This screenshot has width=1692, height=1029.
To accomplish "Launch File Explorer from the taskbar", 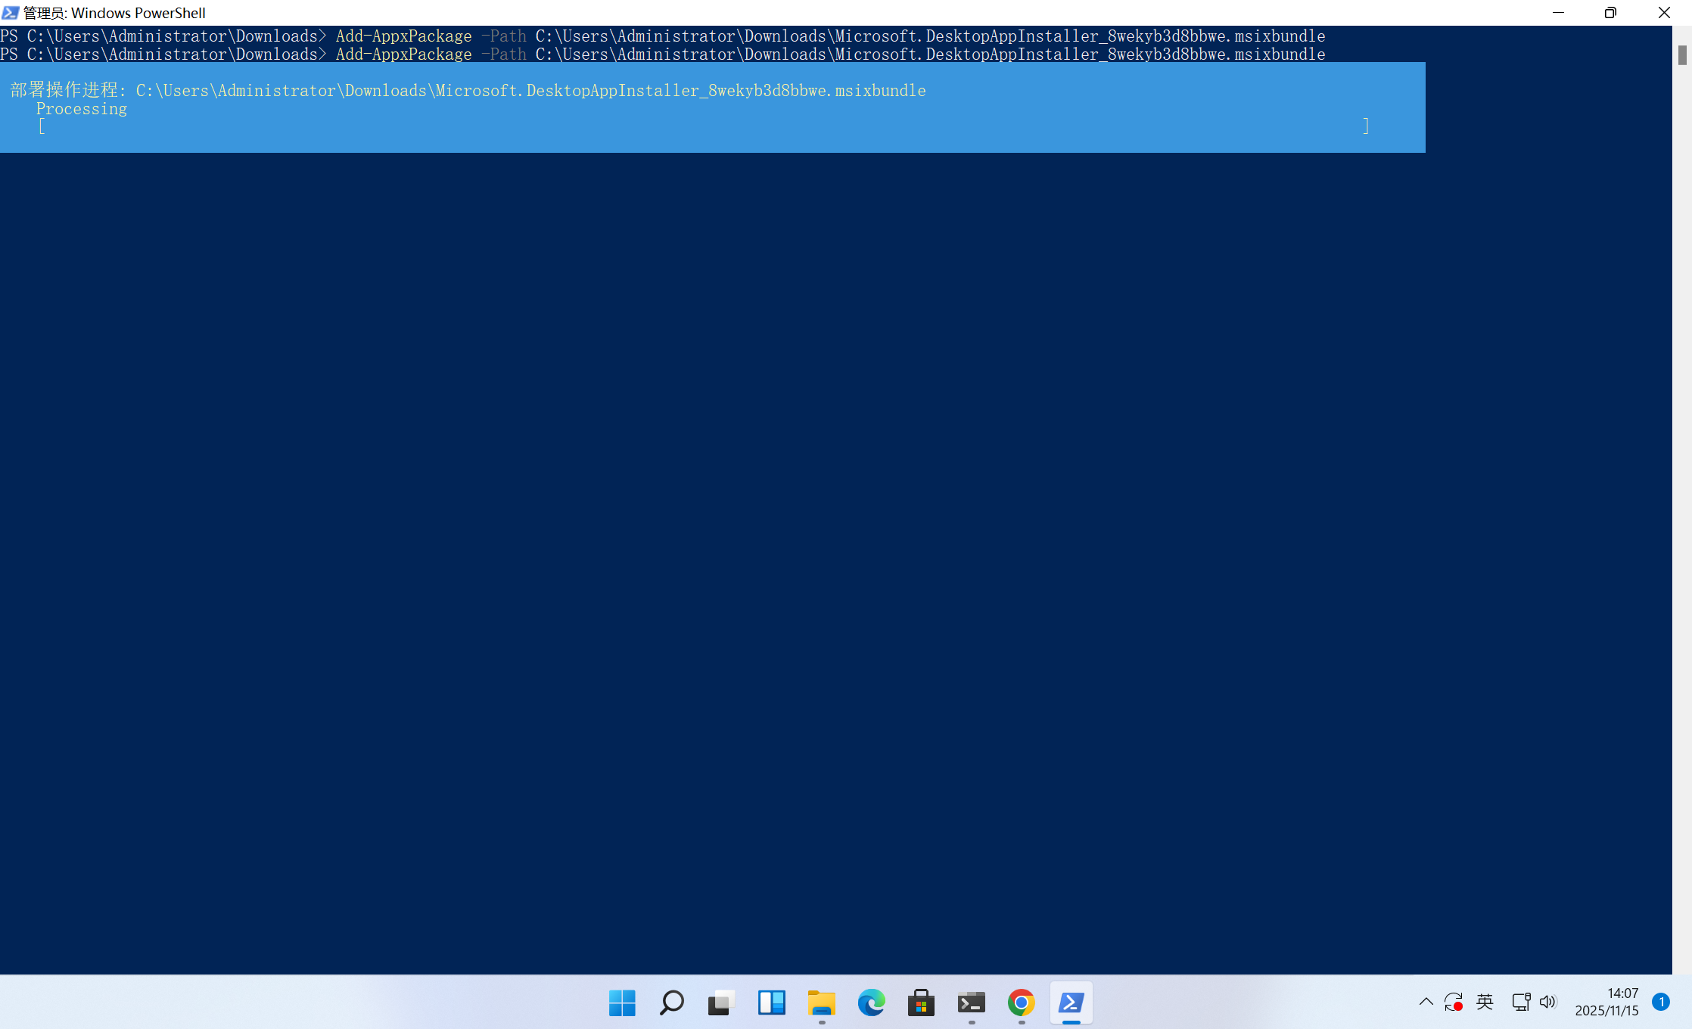I will point(822,1003).
